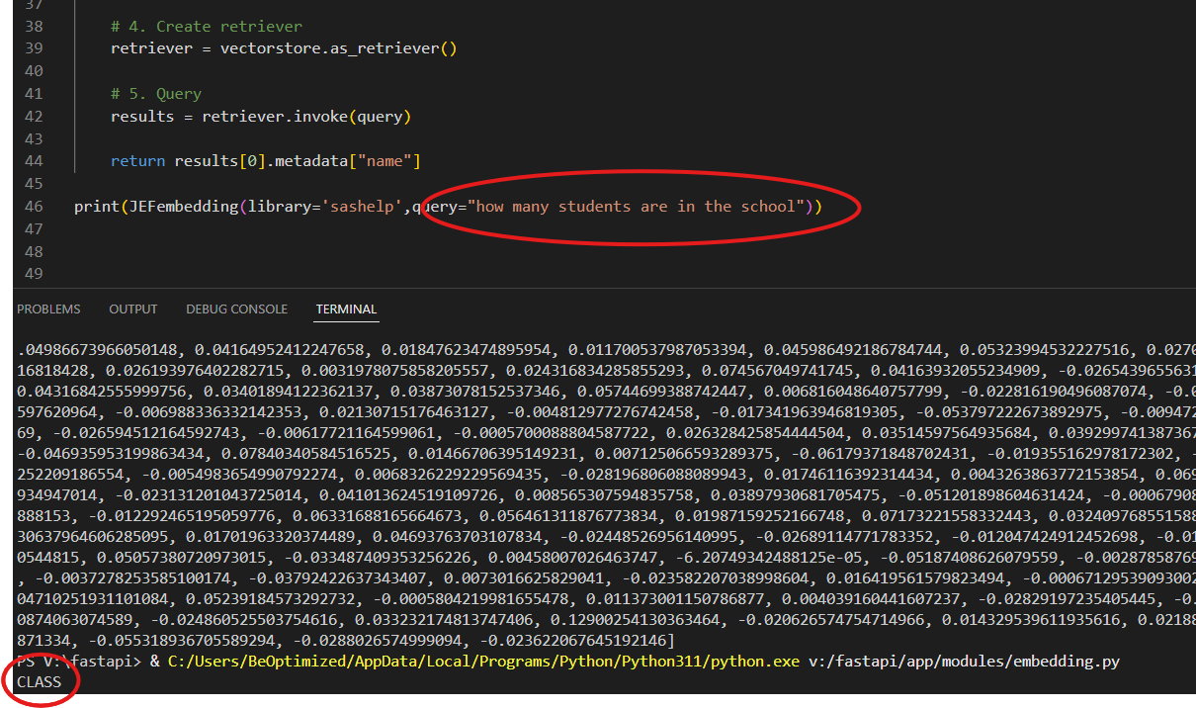Screen dimensions: 1196x708
Task: Open the OUTPUT tab
Action: (132, 309)
